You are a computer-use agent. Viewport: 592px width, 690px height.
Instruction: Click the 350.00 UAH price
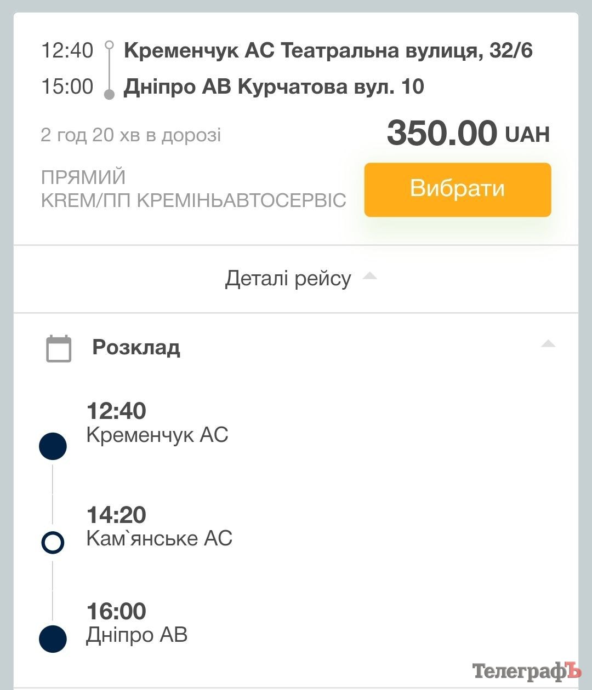tap(468, 133)
